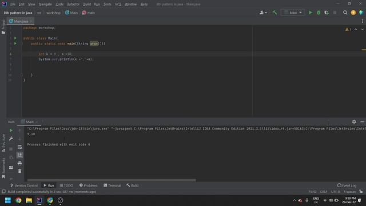Click the orange IDE updates icon

[x=353, y=13]
